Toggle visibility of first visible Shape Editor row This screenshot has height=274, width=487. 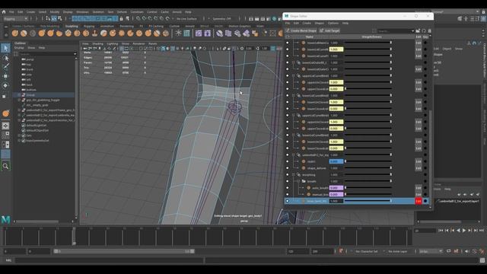pos(288,43)
